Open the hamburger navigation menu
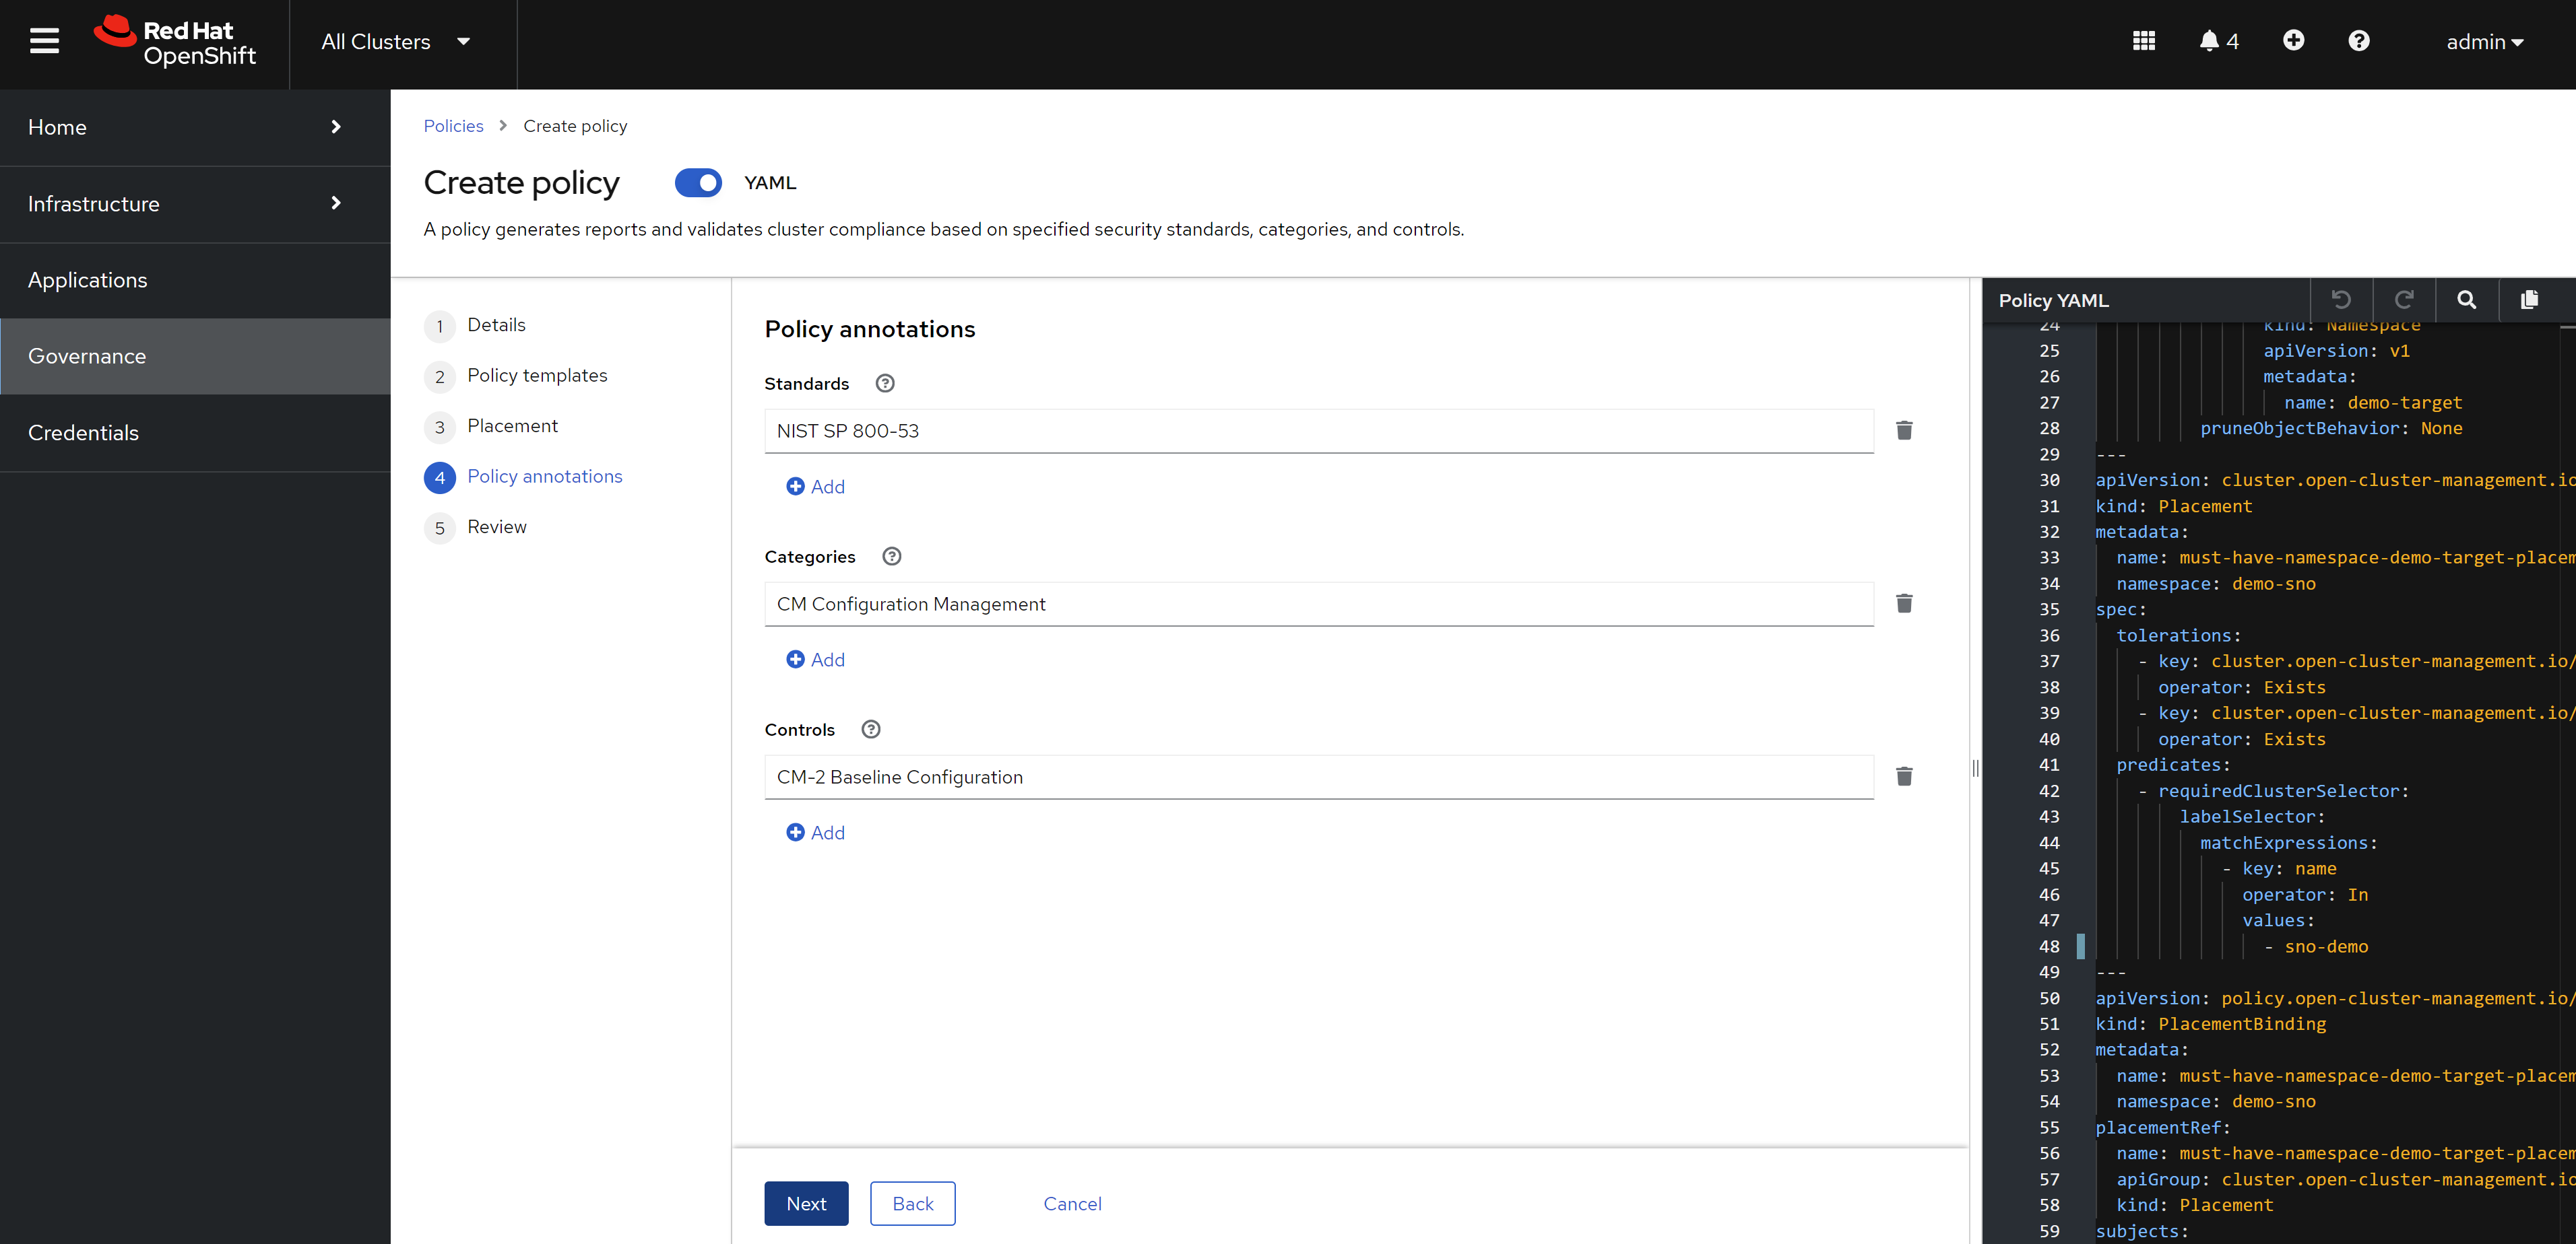The width and height of the screenshot is (2576, 1244). pos(44,41)
